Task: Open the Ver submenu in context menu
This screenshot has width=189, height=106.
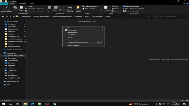Action: [x=83, y=28]
